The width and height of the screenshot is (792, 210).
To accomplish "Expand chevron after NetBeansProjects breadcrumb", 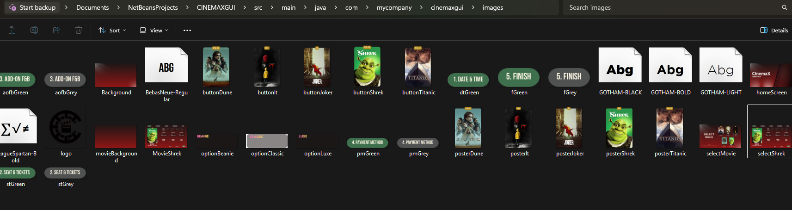I will click(187, 7).
